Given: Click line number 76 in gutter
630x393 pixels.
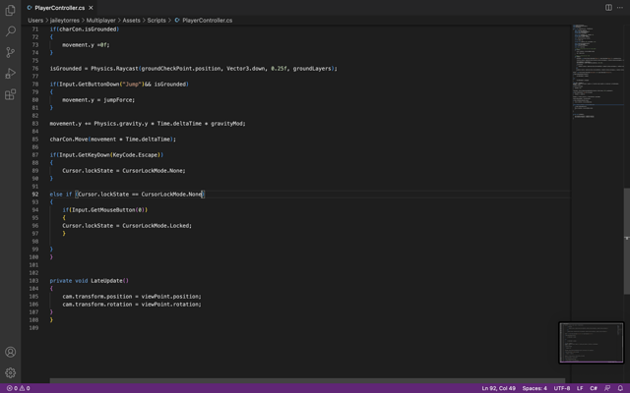Looking at the screenshot, I should [35, 69].
